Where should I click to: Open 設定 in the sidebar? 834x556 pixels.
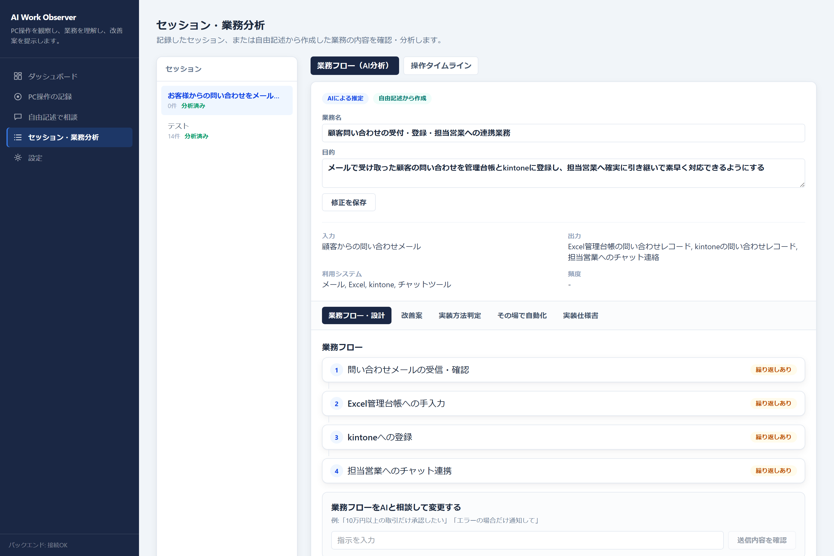pos(69,158)
